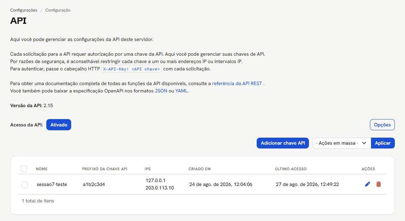405x221 pixels.
Task: Click the Ações column header
Action: point(368,169)
